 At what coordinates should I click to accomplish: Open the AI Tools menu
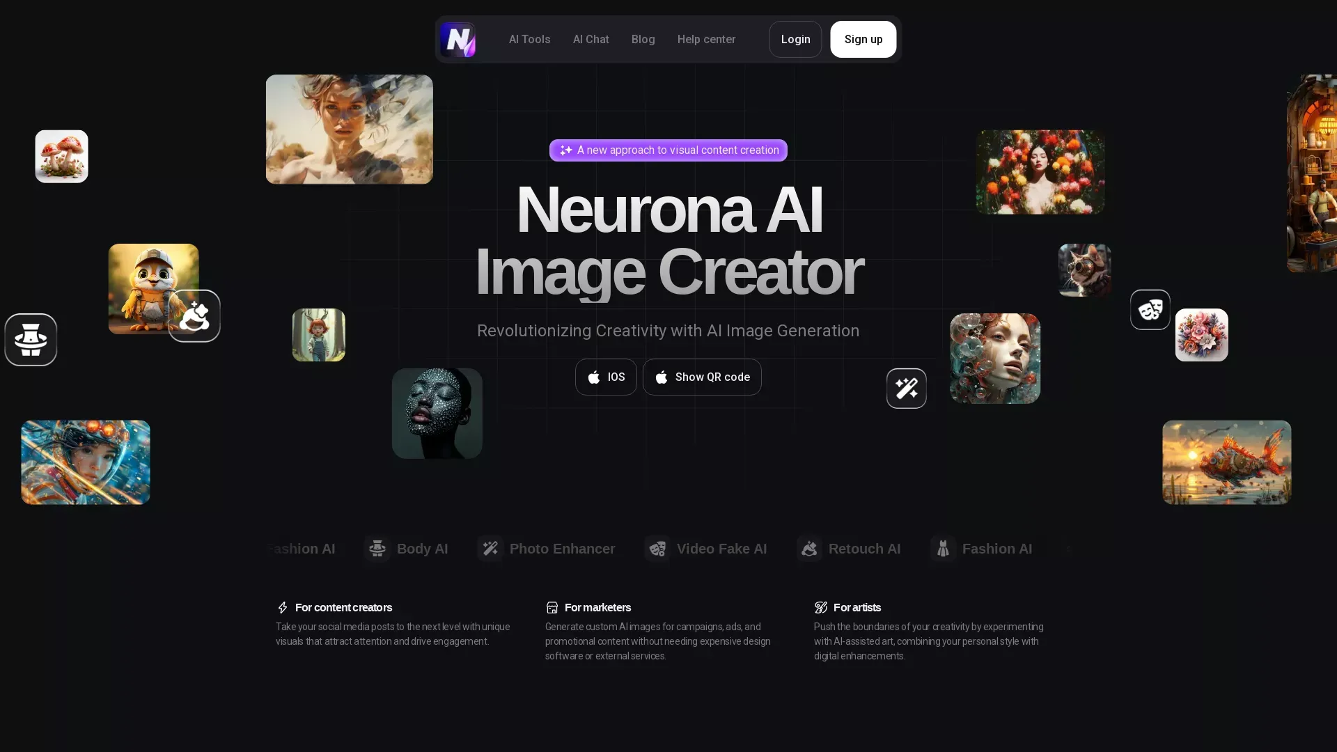tap(529, 40)
